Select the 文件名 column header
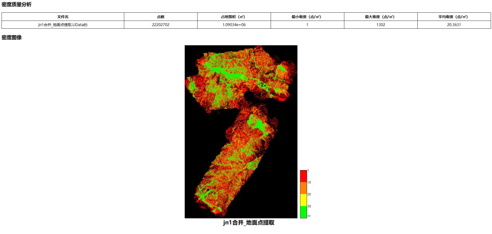The image size is (492, 234). 63,16
